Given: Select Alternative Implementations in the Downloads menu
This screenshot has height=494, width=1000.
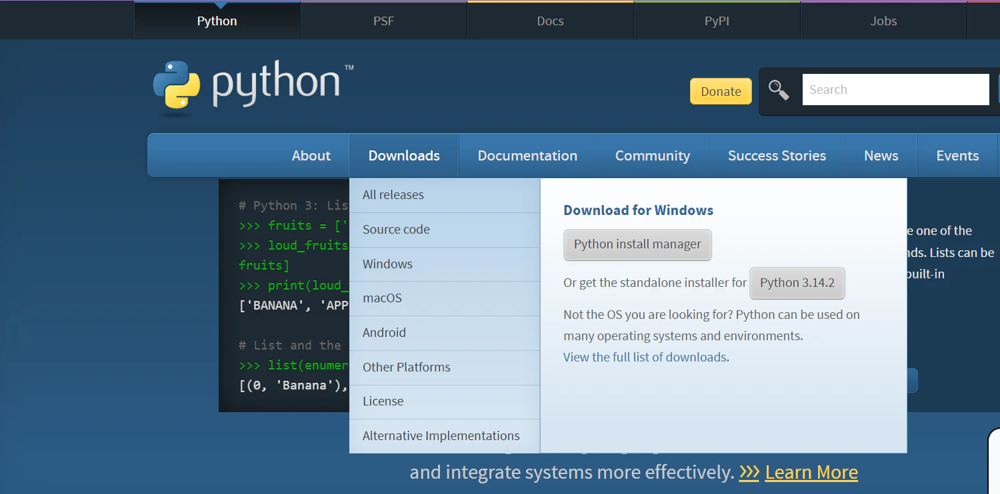Looking at the screenshot, I should pyautogui.click(x=445, y=436).
